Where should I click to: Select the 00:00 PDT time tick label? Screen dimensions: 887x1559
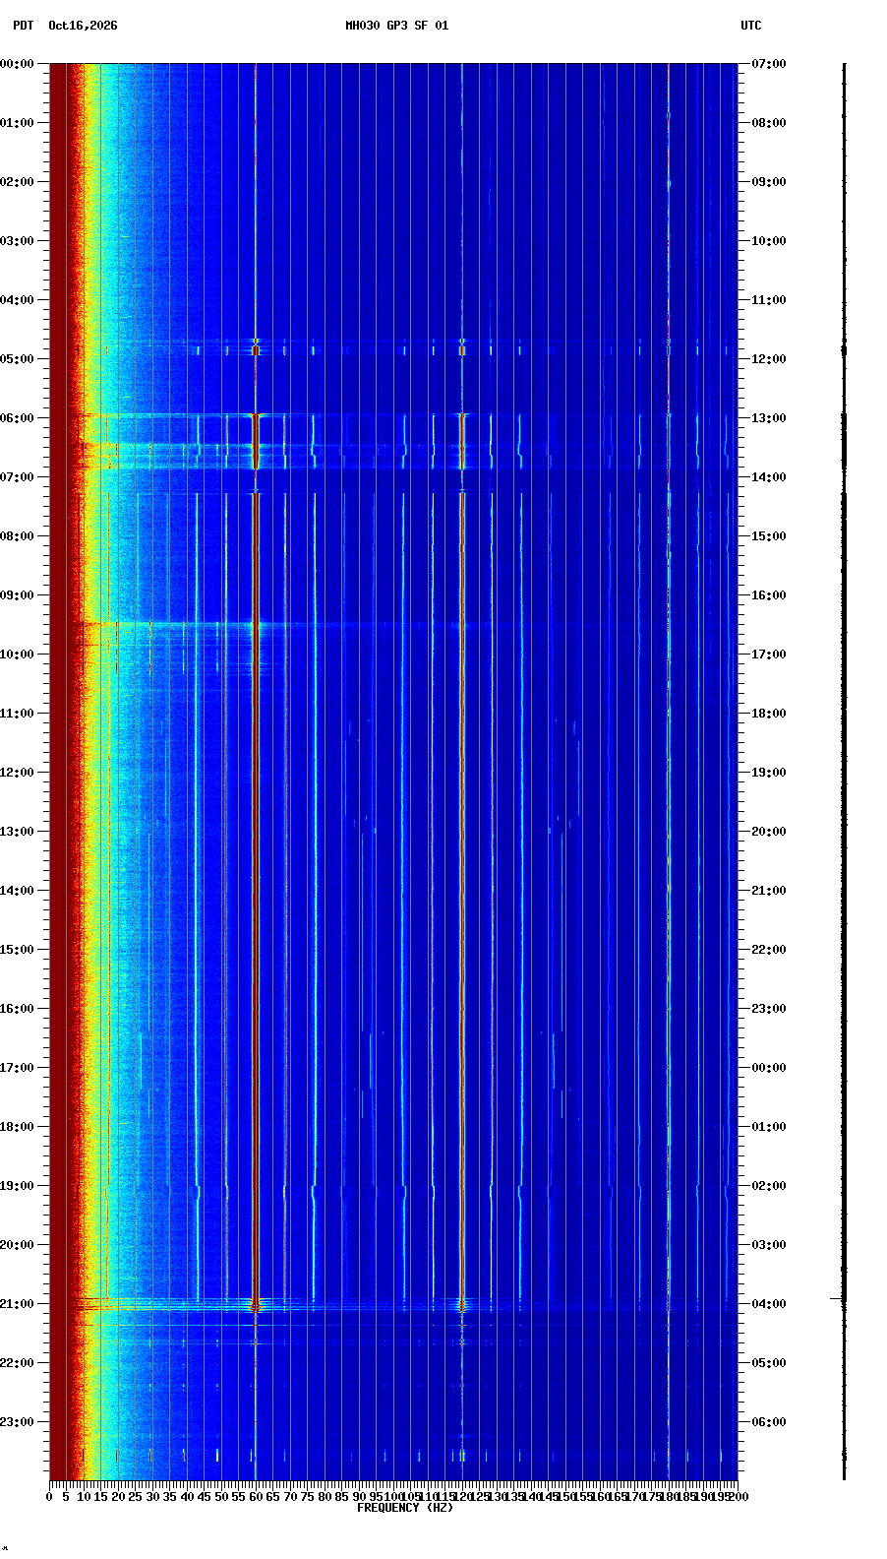click(x=17, y=64)
